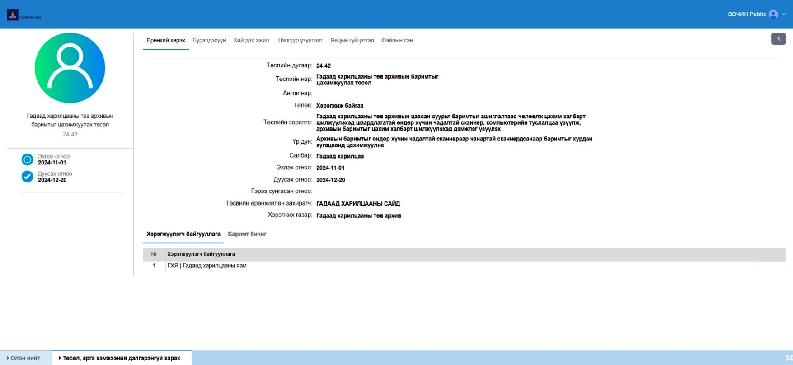Screen dimensions: 793x365
Task: Expand Төсөл, арга хэмжээний дэлгэрэнгүй харах tab
Action: point(121,358)
